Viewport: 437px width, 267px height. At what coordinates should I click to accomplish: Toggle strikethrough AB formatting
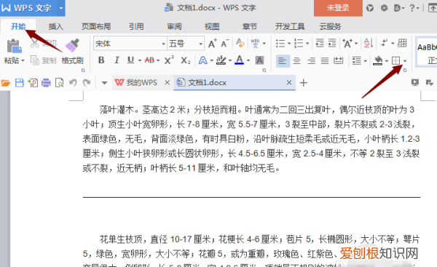click(x=149, y=60)
